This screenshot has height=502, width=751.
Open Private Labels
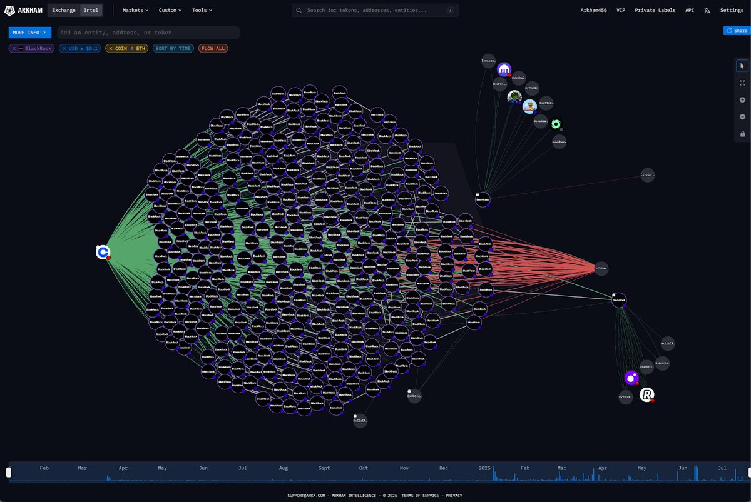pyautogui.click(x=655, y=10)
